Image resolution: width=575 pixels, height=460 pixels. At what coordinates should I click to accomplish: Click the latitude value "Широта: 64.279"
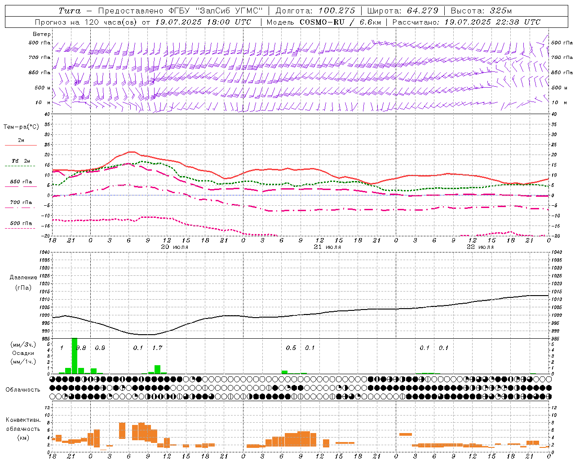coord(402,11)
